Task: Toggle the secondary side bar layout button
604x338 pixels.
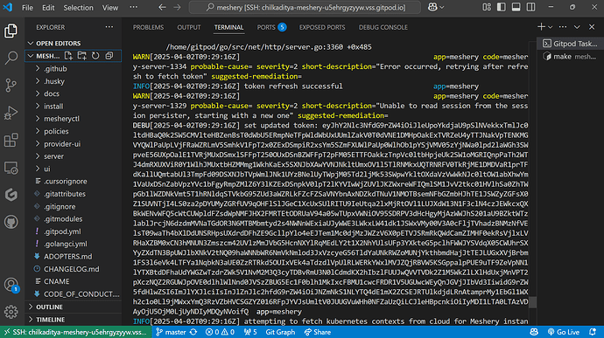Action: click(530, 7)
